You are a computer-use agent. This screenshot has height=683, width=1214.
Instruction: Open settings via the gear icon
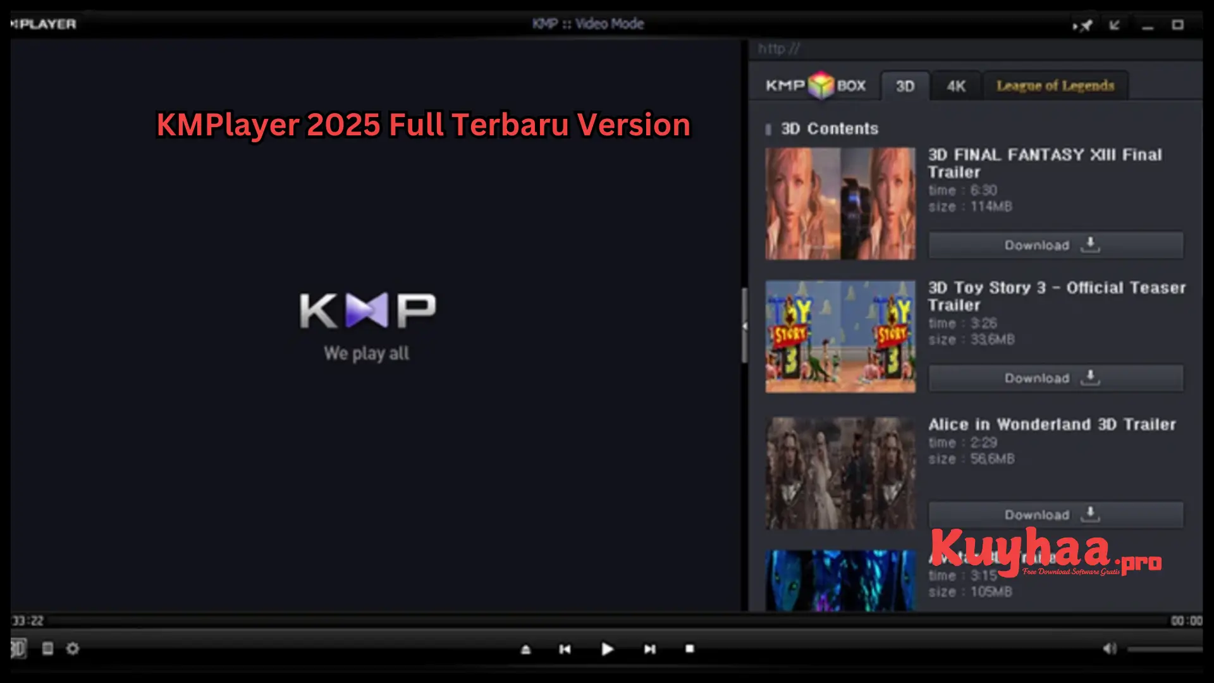click(x=73, y=648)
